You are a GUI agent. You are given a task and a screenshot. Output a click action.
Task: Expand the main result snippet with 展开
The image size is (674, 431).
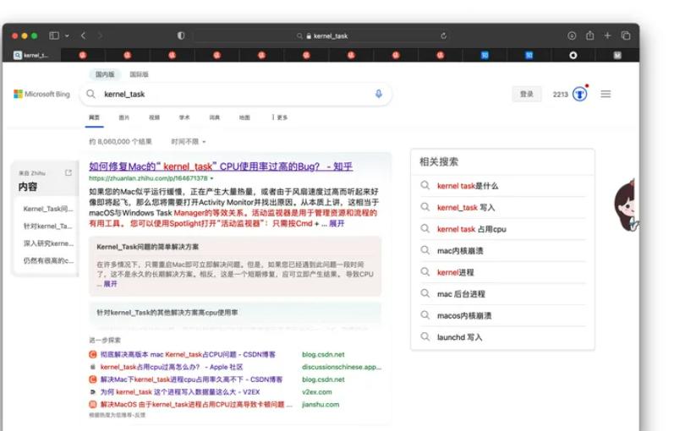(337, 223)
